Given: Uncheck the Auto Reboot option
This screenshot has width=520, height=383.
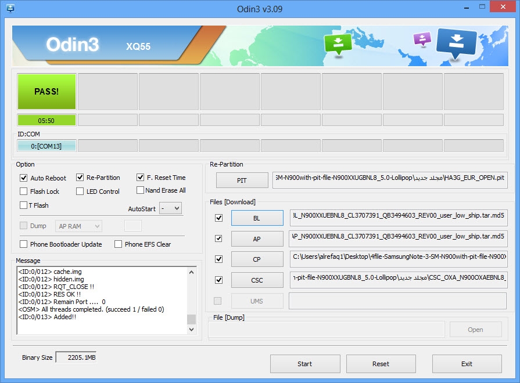Looking at the screenshot, I should [24, 178].
